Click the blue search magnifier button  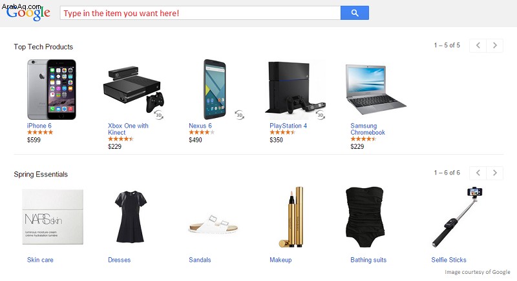[354, 13]
